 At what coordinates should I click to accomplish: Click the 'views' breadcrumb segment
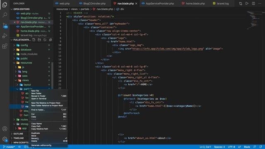click(74, 9)
